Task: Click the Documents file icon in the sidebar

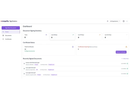Action: coord(3,35)
